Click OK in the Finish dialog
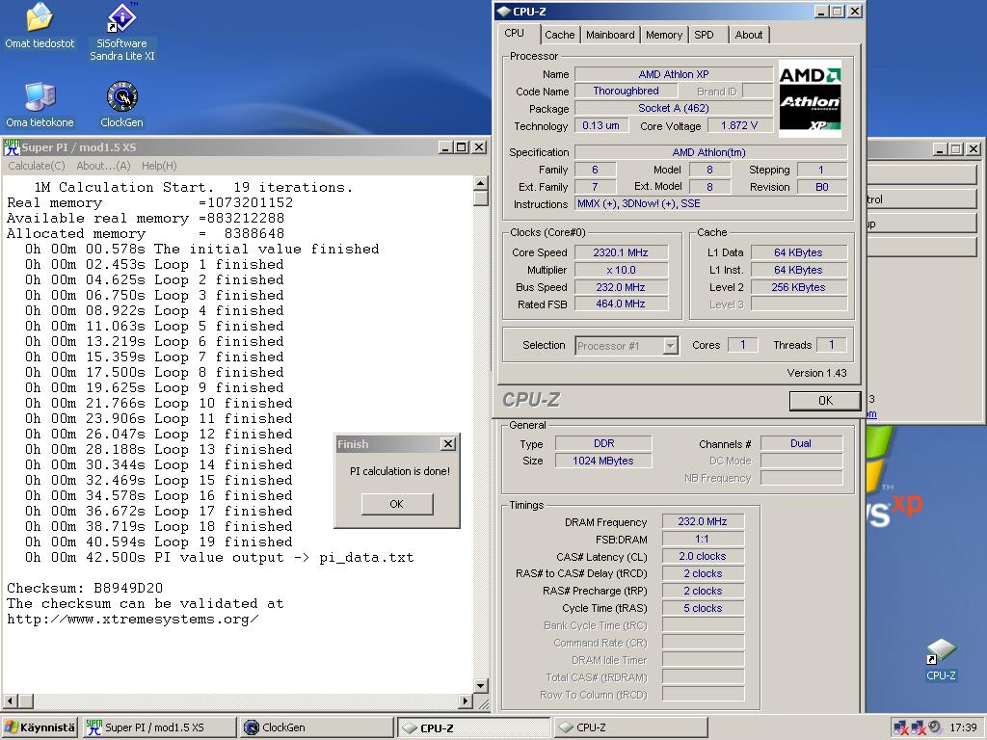 click(x=396, y=504)
